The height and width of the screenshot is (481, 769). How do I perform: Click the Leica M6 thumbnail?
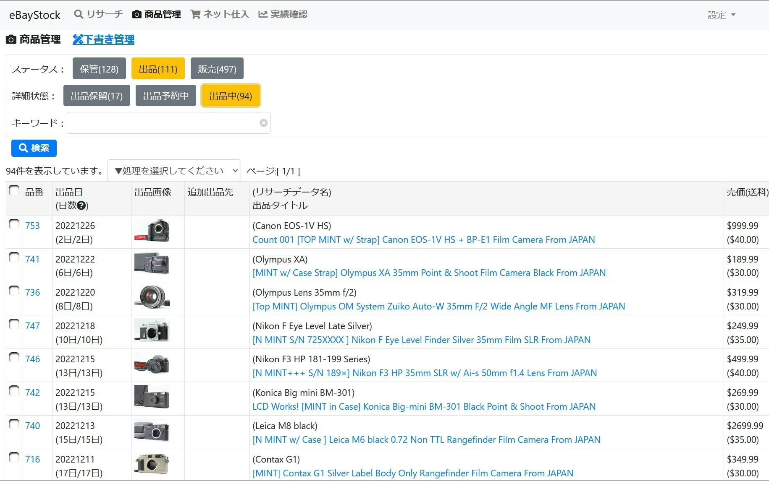(152, 430)
